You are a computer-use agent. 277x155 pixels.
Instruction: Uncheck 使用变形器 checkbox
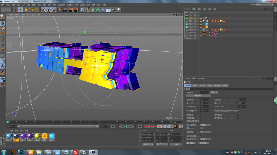point(238,118)
